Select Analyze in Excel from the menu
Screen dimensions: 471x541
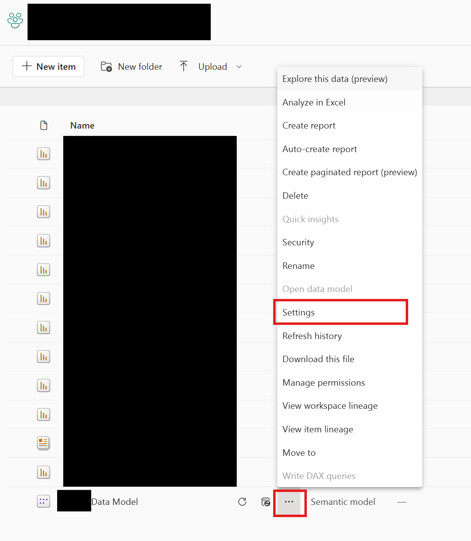pos(314,102)
